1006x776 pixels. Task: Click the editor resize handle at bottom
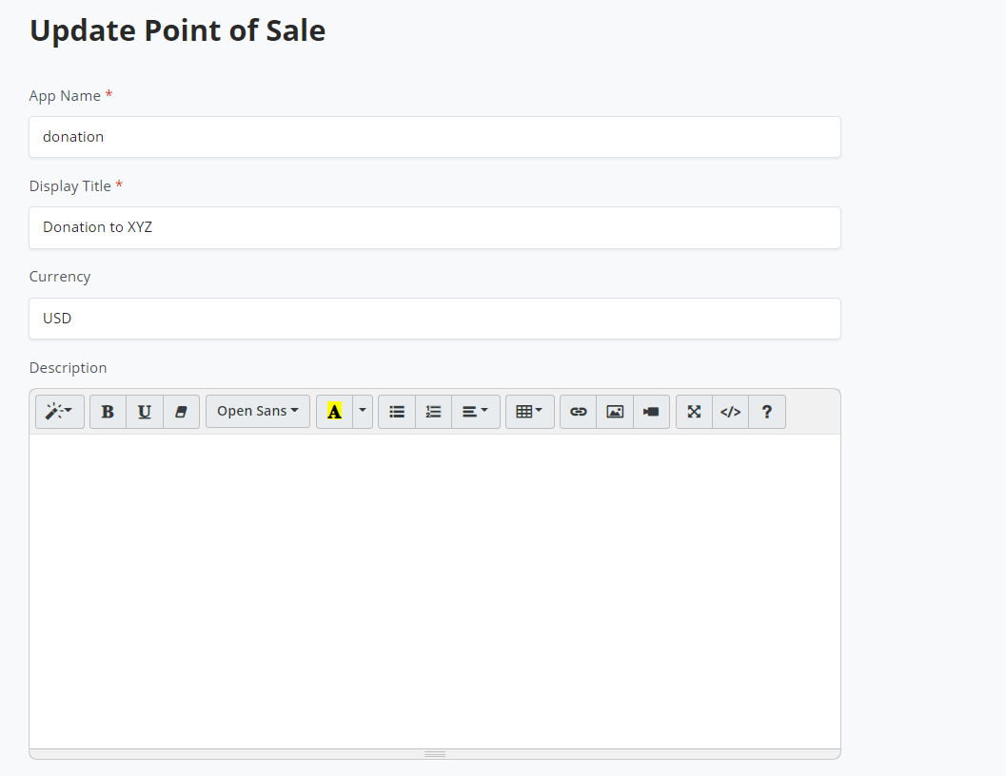435,754
